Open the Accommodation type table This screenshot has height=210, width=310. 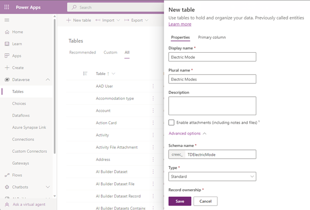tap(115, 98)
